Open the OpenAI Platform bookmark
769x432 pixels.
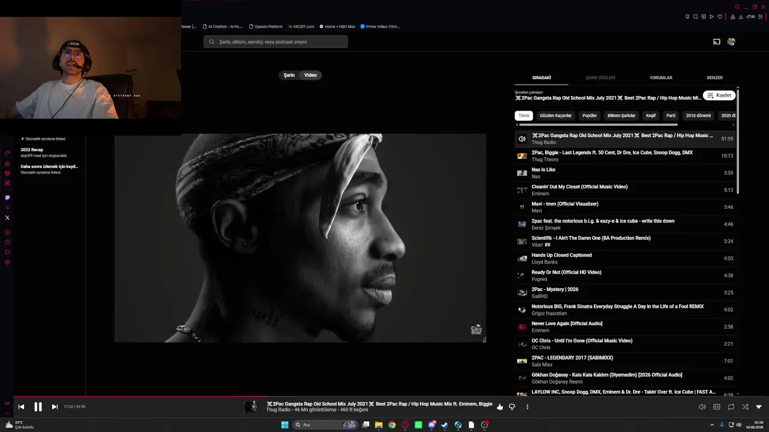[266, 26]
